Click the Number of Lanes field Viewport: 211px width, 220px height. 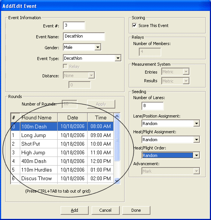point(152,106)
